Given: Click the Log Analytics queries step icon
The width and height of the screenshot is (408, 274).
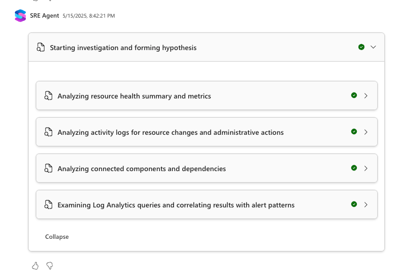Looking at the screenshot, I should pyautogui.click(x=48, y=205).
